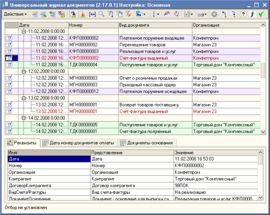Click the filter and sort funnel icon
The image size is (270, 215).
[110, 14]
